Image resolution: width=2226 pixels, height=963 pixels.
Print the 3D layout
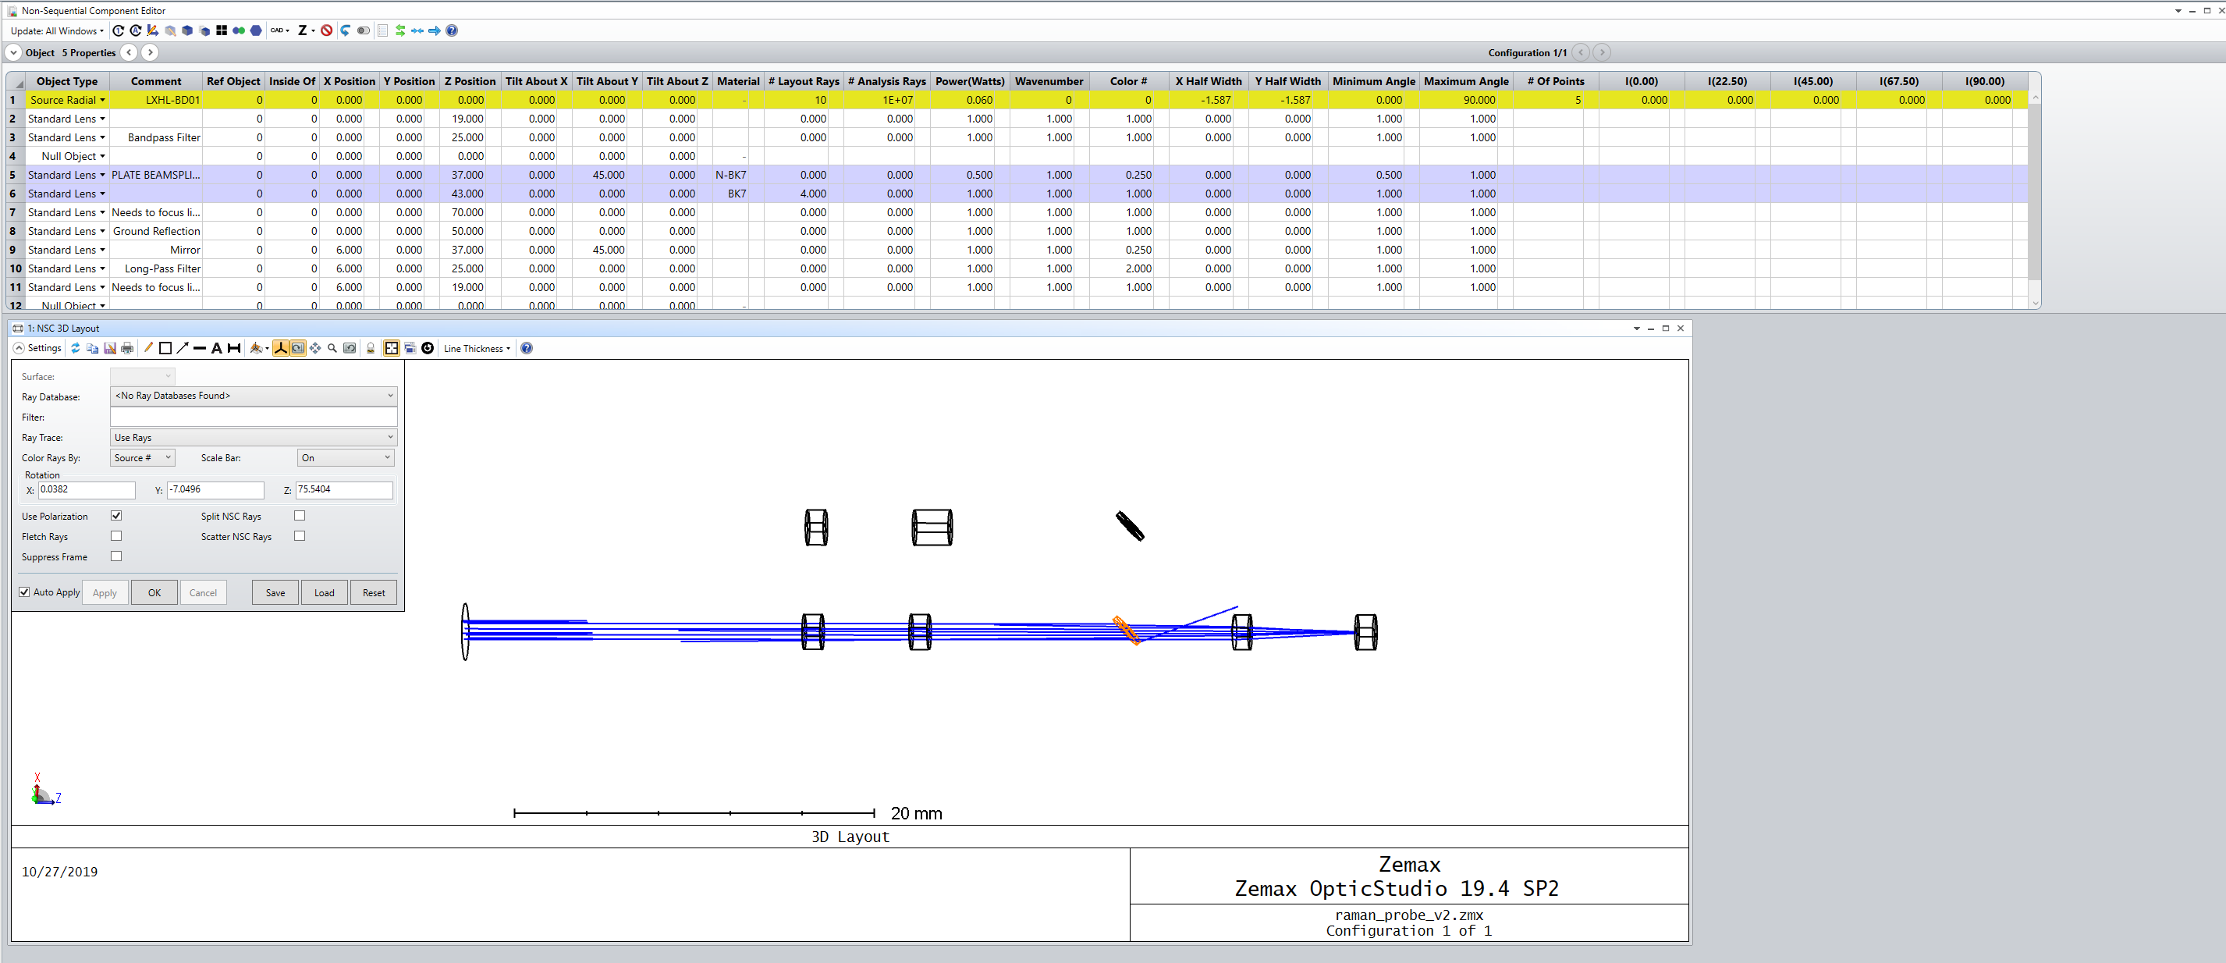click(127, 348)
